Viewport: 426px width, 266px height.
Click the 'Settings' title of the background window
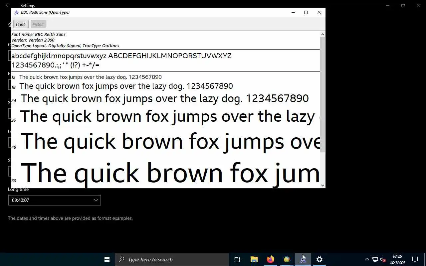coord(28,6)
